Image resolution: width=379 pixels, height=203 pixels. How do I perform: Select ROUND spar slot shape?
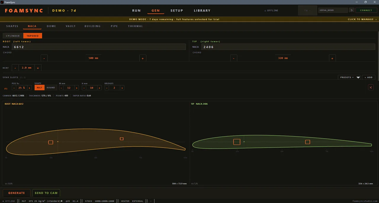pyautogui.click(x=51, y=88)
